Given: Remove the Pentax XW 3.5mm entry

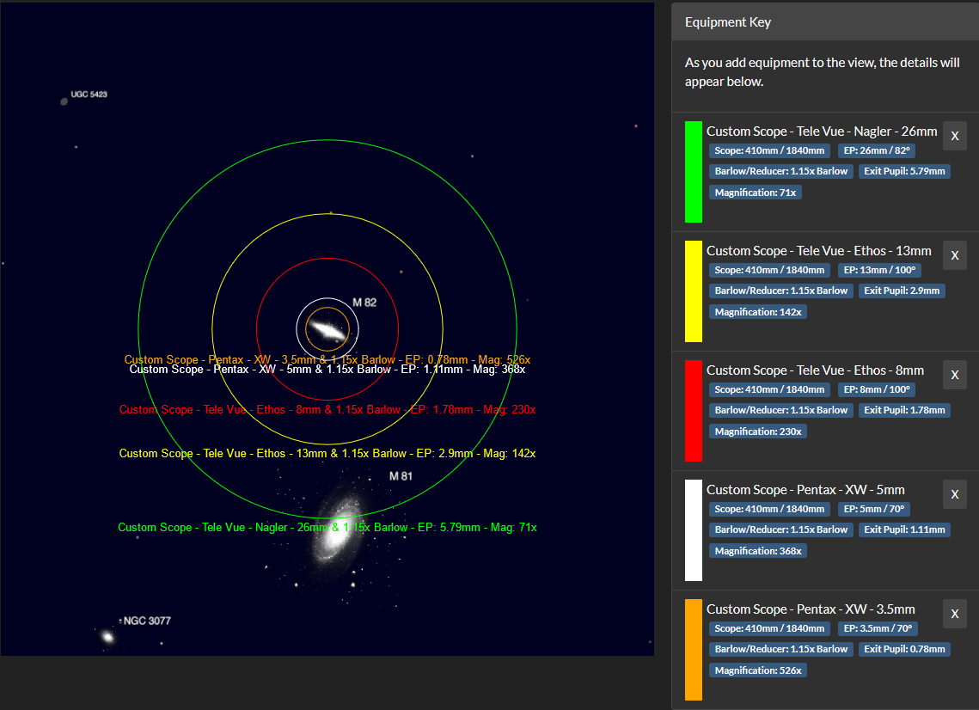Looking at the screenshot, I should coord(955,614).
